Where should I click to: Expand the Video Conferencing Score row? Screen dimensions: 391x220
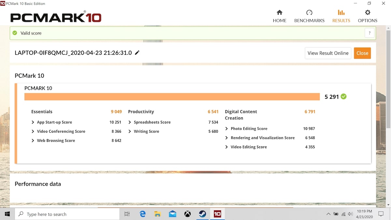point(33,131)
